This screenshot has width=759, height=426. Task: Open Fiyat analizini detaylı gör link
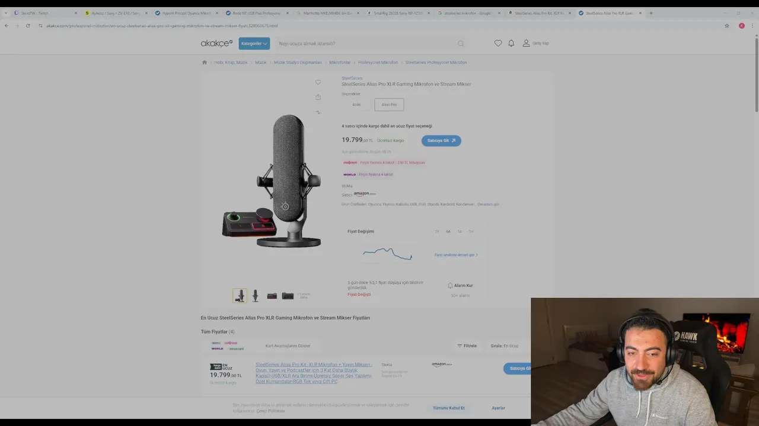tap(456, 255)
